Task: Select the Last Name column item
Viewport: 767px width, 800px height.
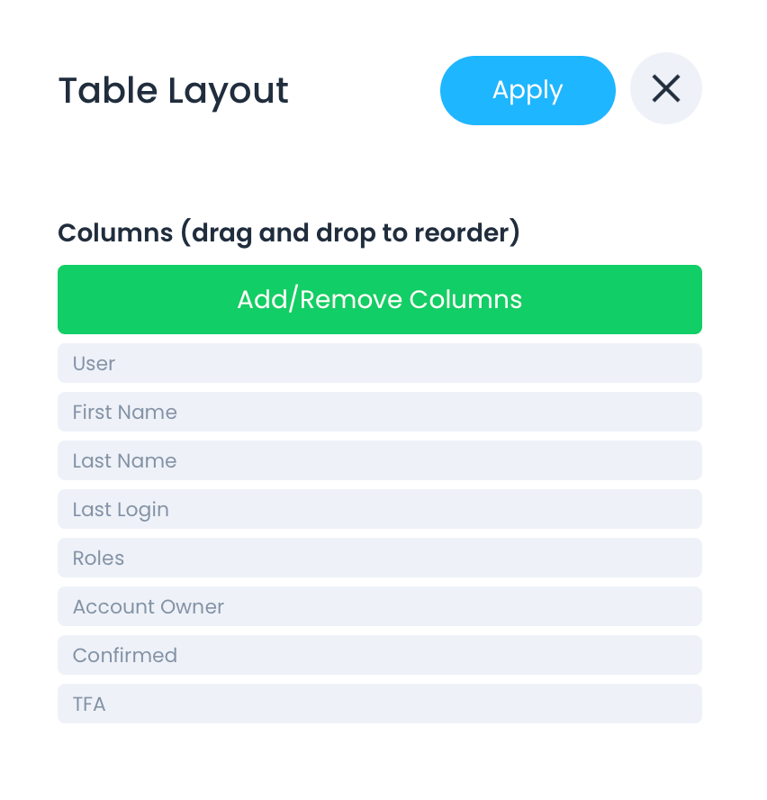Action: [379, 460]
